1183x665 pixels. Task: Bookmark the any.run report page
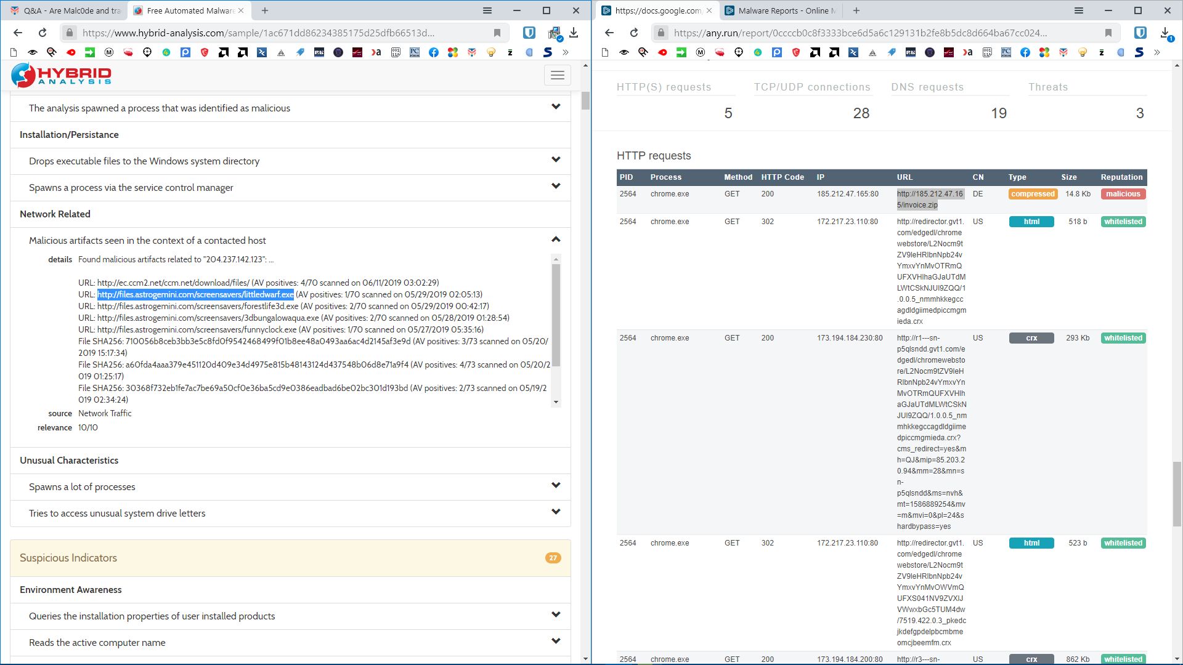tap(1108, 33)
